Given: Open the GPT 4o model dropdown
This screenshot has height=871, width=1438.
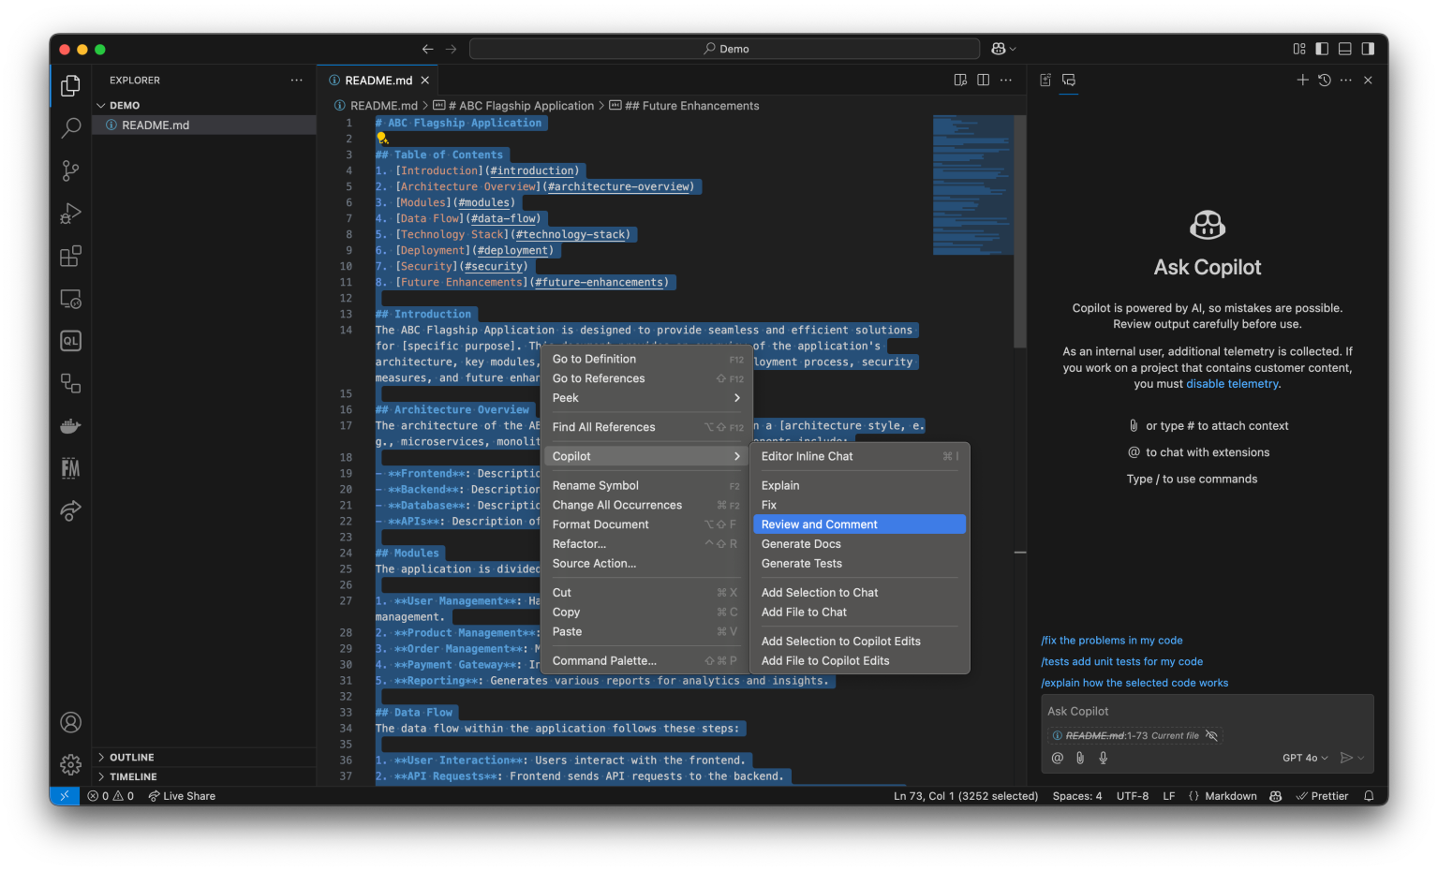Looking at the screenshot, I should (x=1304, y=758).
